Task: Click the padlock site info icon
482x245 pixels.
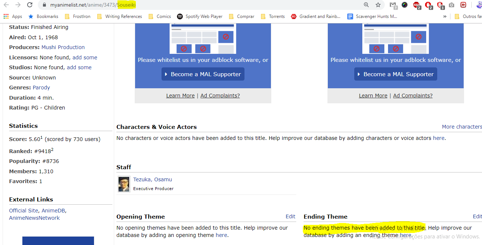Action: (x=44, y=5)
